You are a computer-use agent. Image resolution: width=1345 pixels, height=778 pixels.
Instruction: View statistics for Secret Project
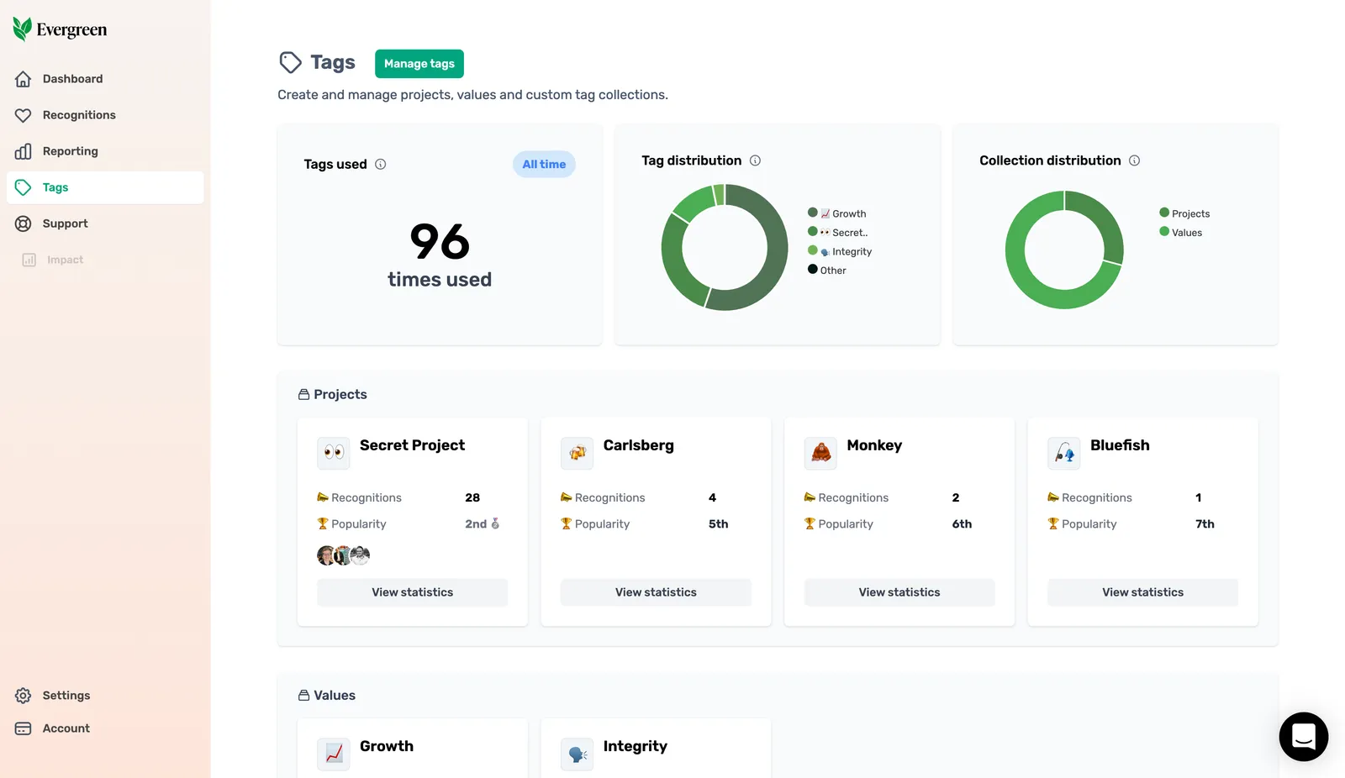[413, 592]
